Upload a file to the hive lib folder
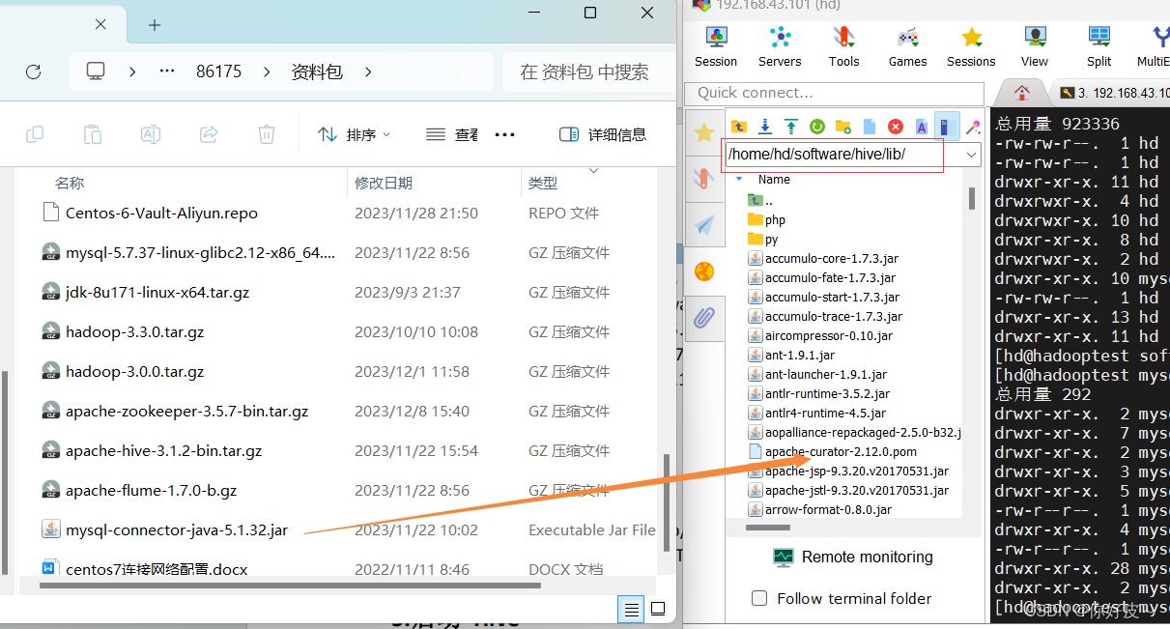This screenshot has height=629, width=1170. (x=790, y=127)
